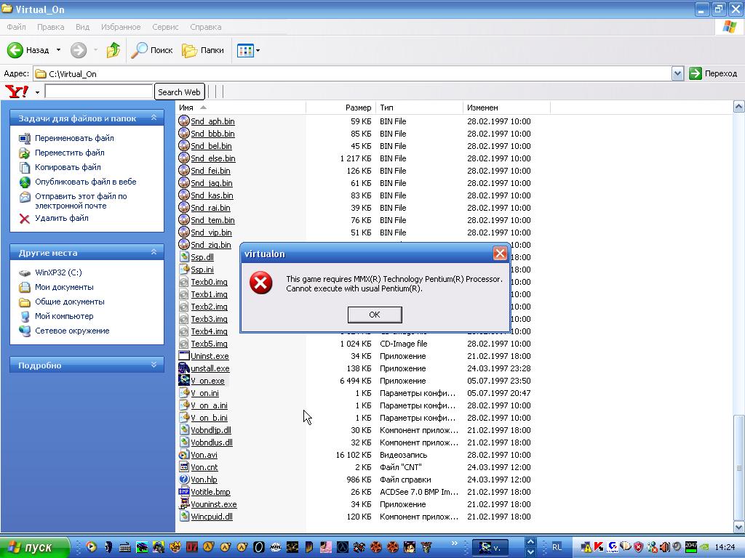
Task: Select the Von.hlp help file icon
Action: coord(184,480)
